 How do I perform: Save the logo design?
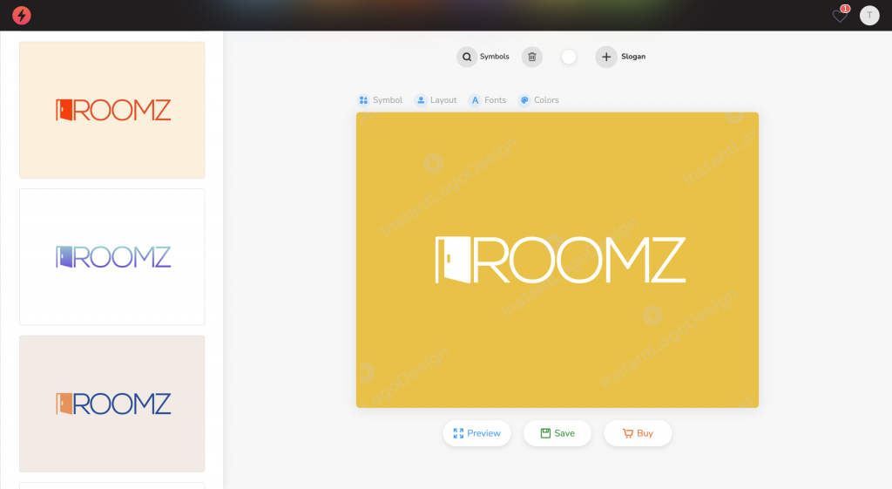click(557, 433)
